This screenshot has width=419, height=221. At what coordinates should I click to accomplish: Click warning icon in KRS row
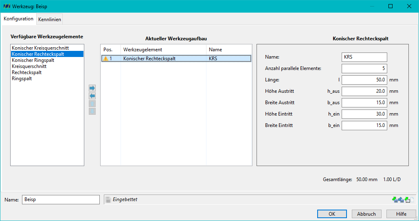pyautogui.click(x=106, y=59)
